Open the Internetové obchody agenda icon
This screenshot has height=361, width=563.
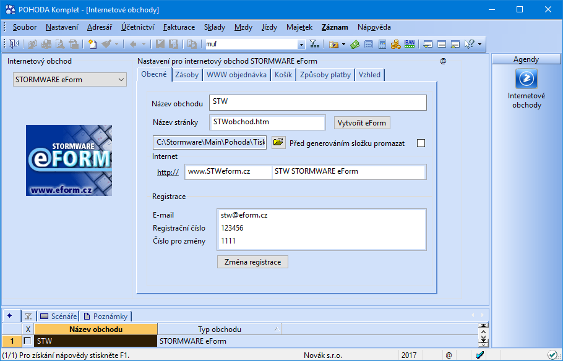click(x=526, y=79)
